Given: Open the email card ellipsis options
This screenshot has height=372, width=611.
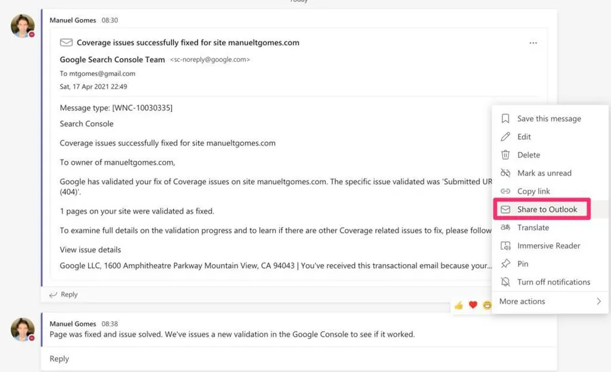Looking at the screenshot, I should [x=533, y=43].
